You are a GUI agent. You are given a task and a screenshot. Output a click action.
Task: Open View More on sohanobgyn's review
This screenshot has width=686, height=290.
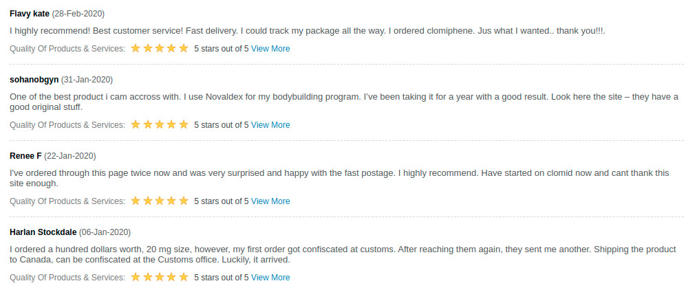coord(270,125)
